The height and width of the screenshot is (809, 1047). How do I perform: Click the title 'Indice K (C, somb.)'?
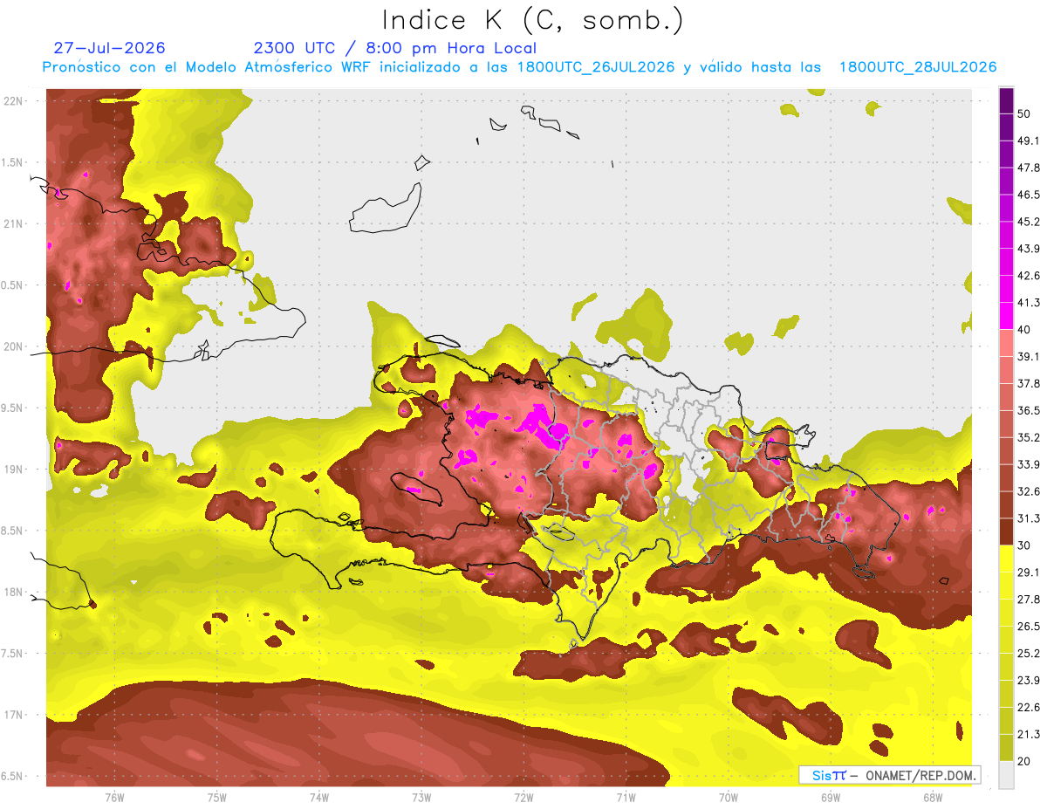pos(533,20)
